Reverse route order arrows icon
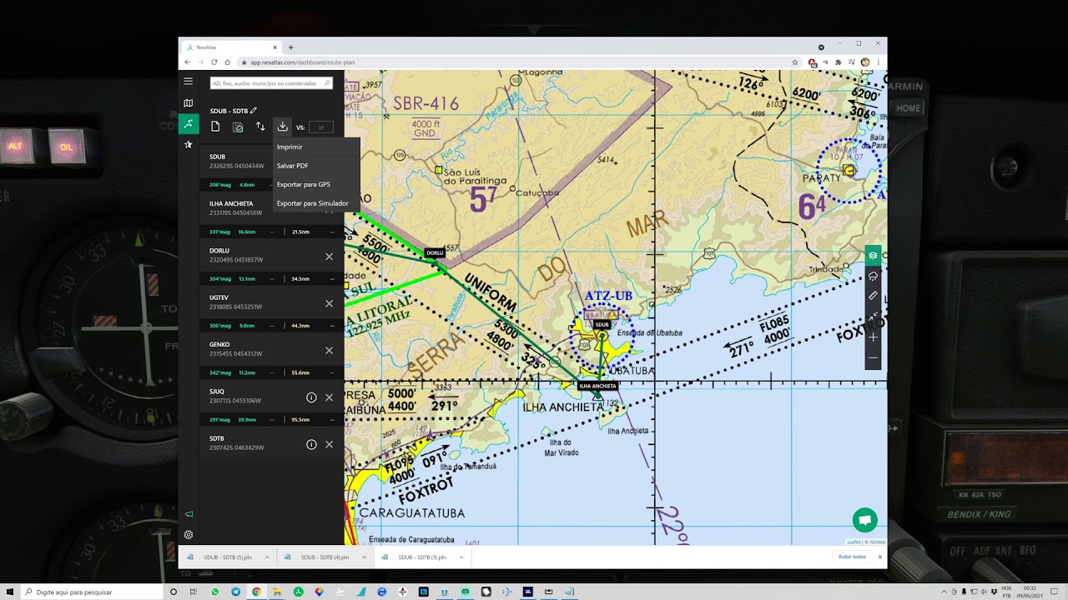Viewport: 1068px width, 600px height. click(x=260, y=127)
